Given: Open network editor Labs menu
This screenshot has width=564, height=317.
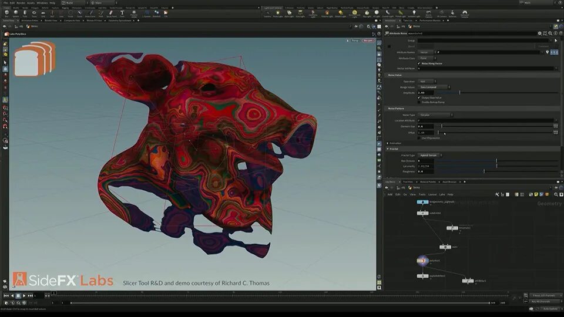Looking at the screenshot, I should click(x=442, y=194).
